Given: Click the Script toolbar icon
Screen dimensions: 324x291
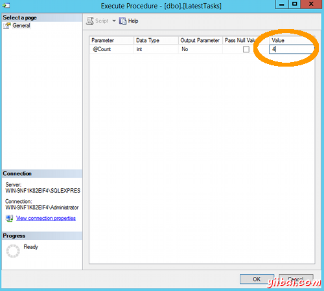Looking at the screenshot, I should tap(90, 21).
